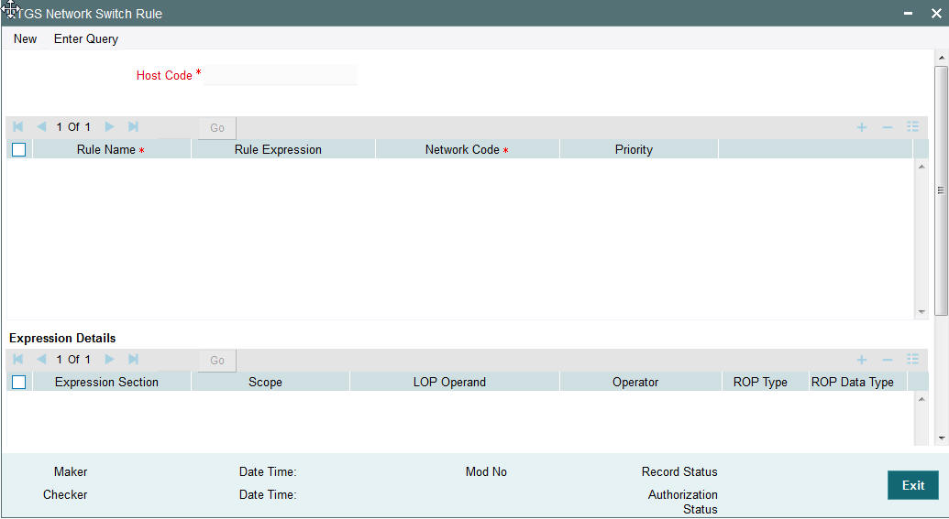Go to first page in rules grid
949x519 pixels.
18,127
